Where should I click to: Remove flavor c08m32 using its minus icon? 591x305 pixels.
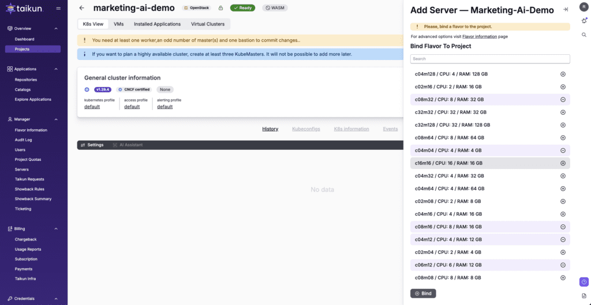pyautogui.click(x=563, y=99)
